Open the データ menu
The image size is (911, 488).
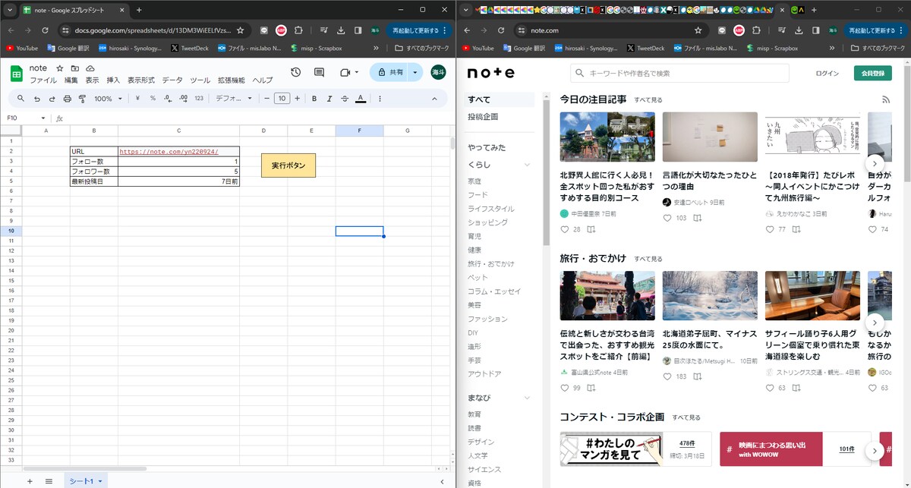point(172,80)
